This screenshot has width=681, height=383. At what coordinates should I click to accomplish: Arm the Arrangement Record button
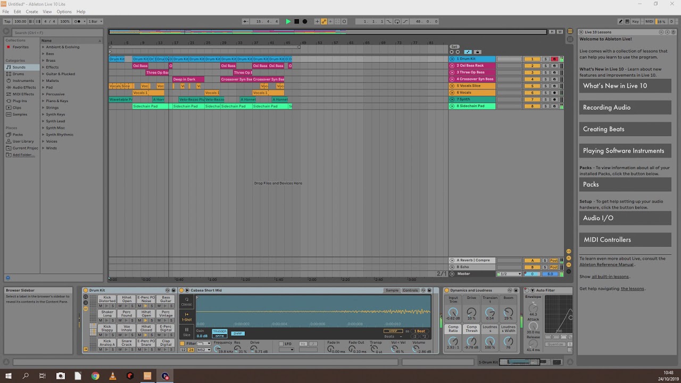[305, 21]
